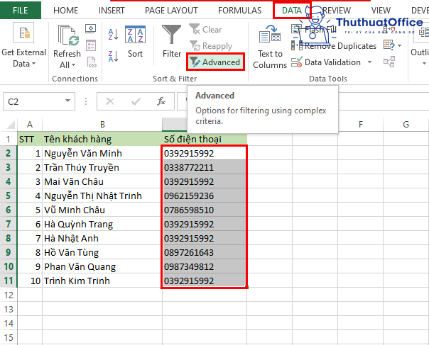Select cell 'Nguyễn Thị Nhật Trinh'
Image resolution: width=429 pixels, height=345 pixels.
point(102,196)
